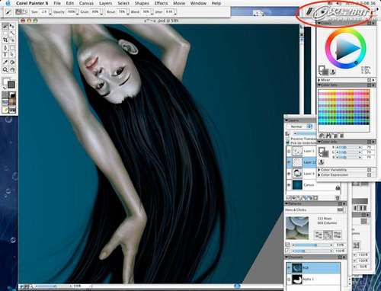The width and height of the screenshot is (381, 291).
Task: Open the Effects menu
Action: point(161,3)
